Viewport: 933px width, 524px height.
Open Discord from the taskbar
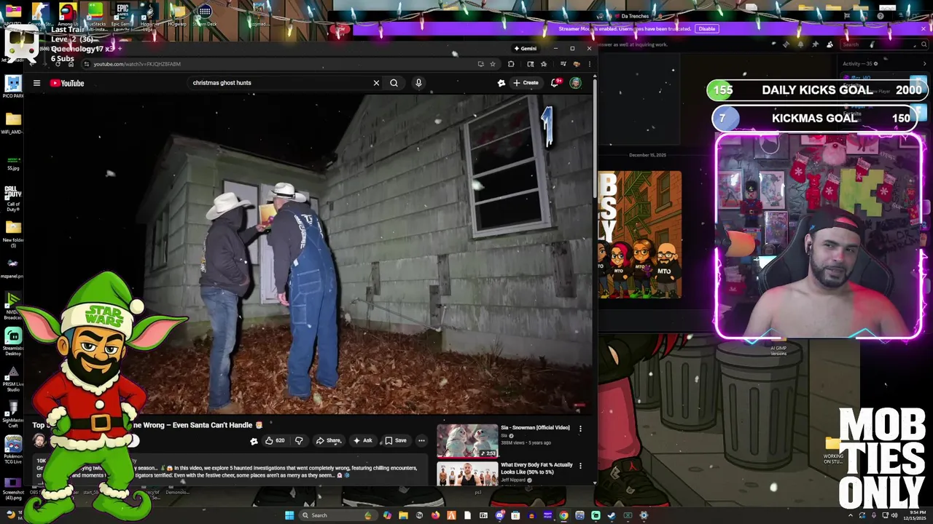(x=499, y=515)
